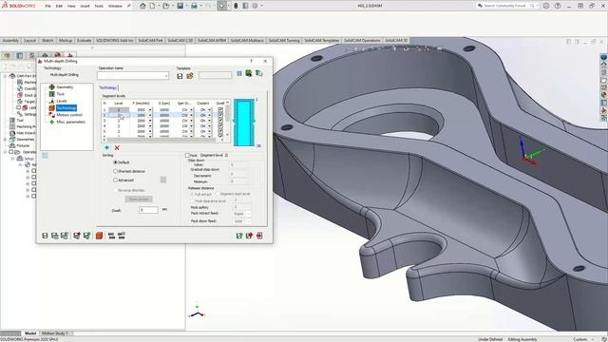The height and width of the screenshot is (342, 608).
Task: Click the red Exit icon in dialog
Action: pos(259,236)
